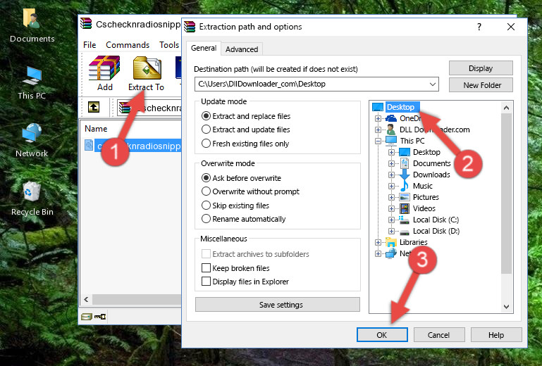Screen dimensions: 542x366
Task: Click the Cancel button
Action: coord(438,335)
